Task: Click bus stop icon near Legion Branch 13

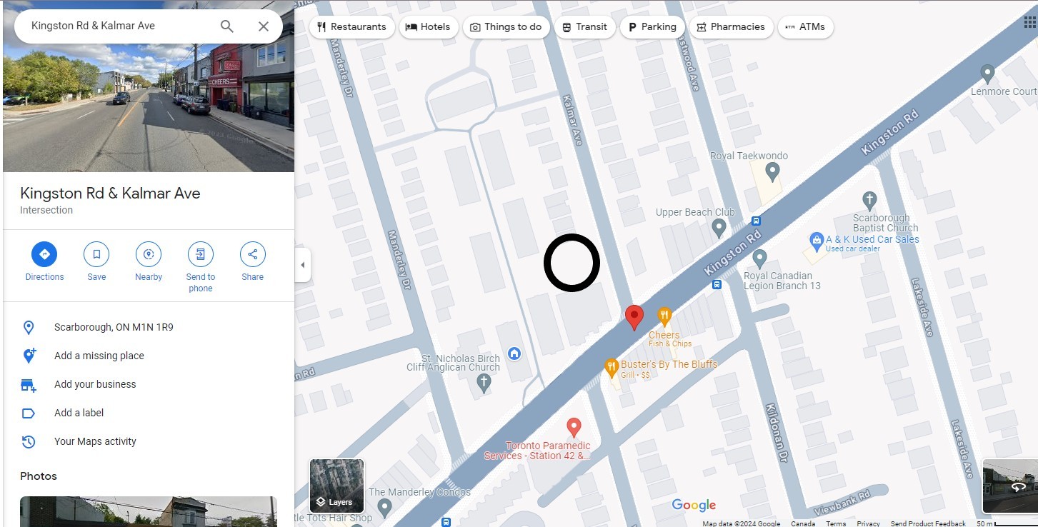Action: click(x=717, y=284)
